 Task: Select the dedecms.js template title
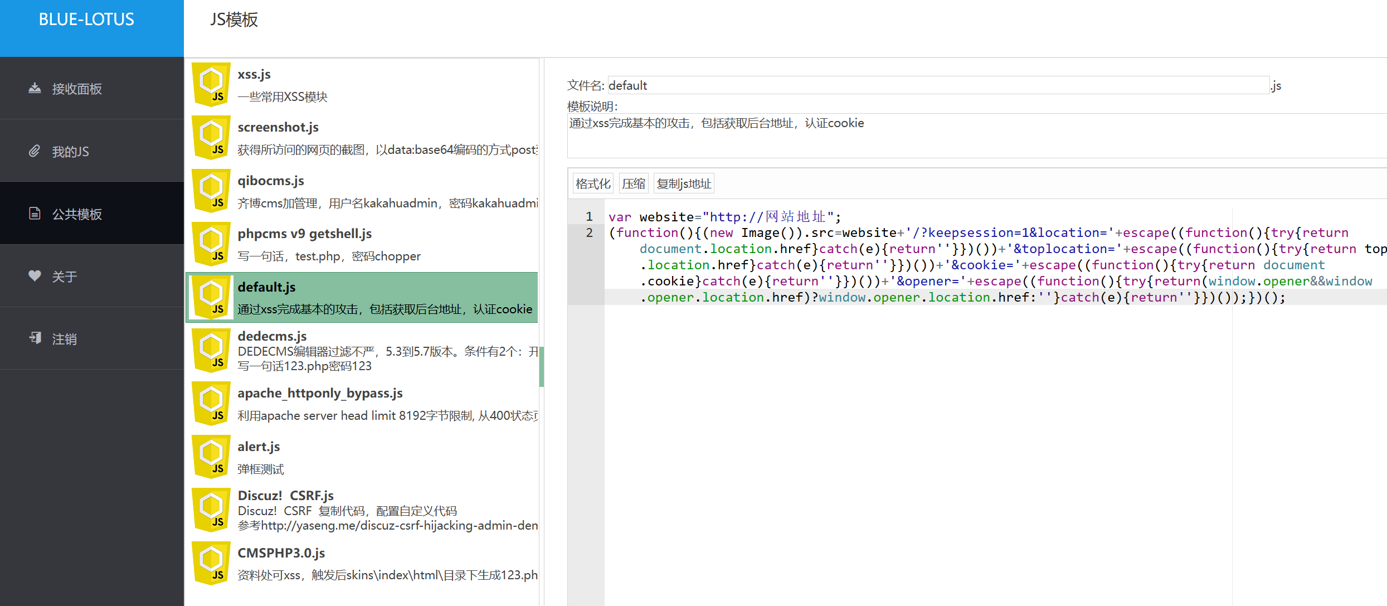272,336
